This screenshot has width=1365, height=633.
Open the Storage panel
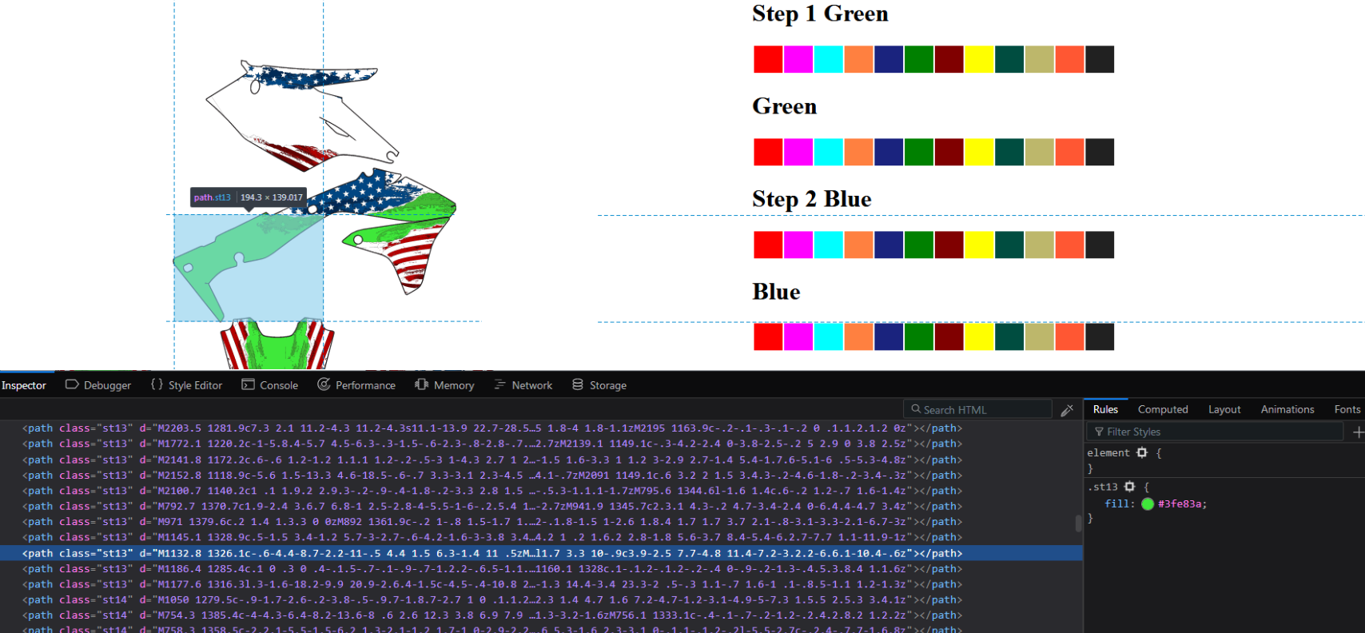point(599,385)
